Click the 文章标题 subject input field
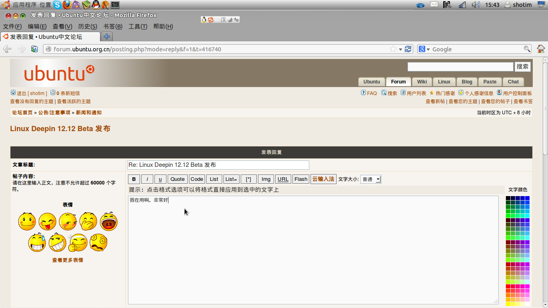This screenshot has width=548, height=308. click(x=218, y=165)
